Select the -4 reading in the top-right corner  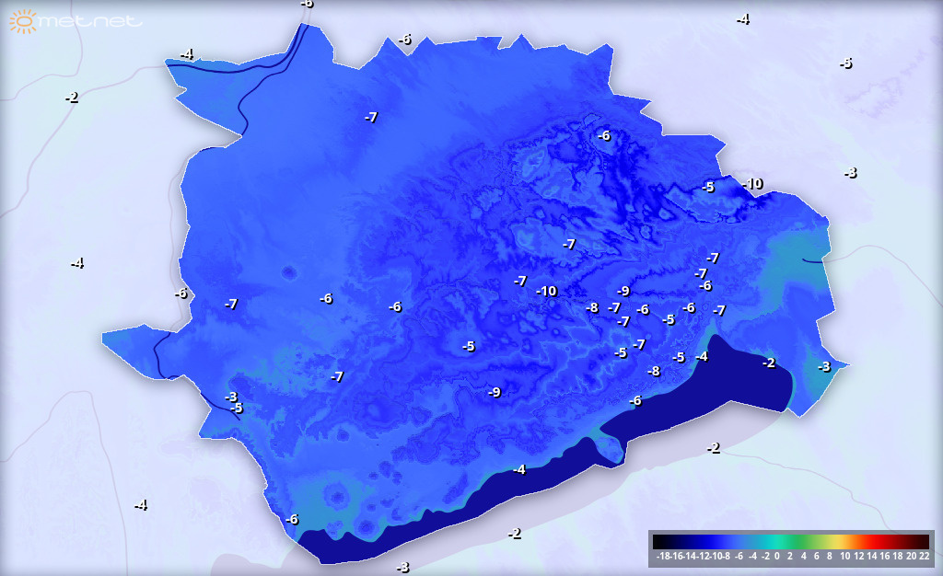(x=742, y=19)
